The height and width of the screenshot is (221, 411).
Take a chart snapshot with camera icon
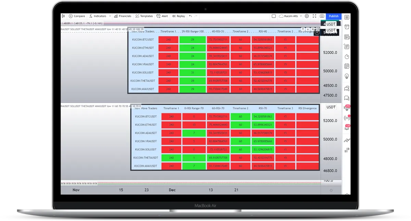pyautogui.click(x=322, y=16)
